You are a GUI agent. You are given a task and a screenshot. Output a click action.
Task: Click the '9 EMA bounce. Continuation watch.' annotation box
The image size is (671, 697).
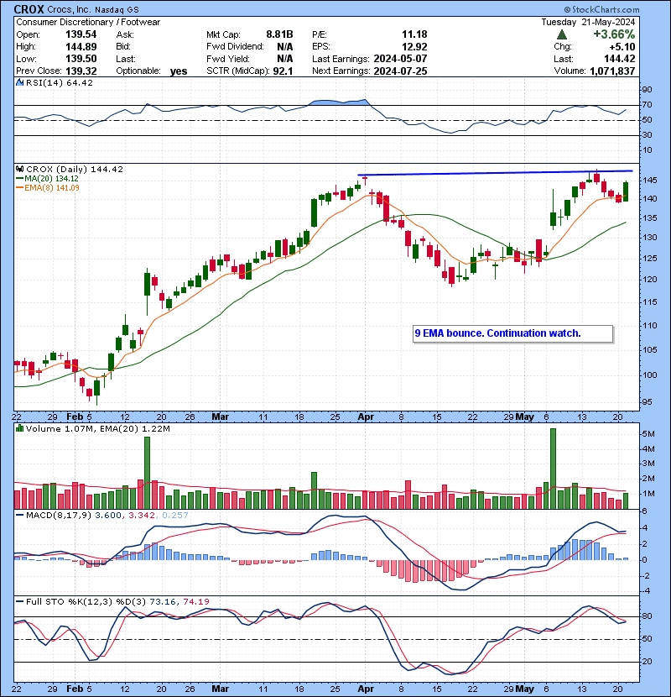tap(513, 333)
